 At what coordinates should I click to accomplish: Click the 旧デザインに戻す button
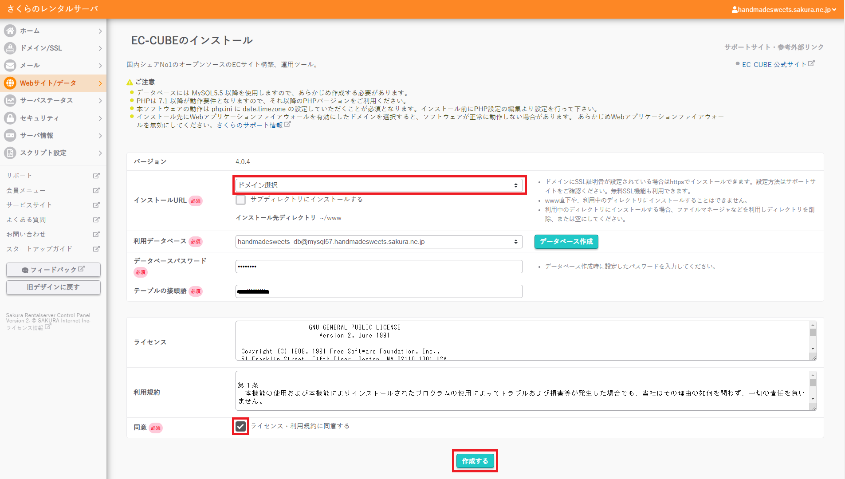53,287
